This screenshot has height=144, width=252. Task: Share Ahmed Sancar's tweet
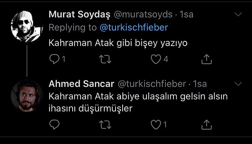point(206,125)
